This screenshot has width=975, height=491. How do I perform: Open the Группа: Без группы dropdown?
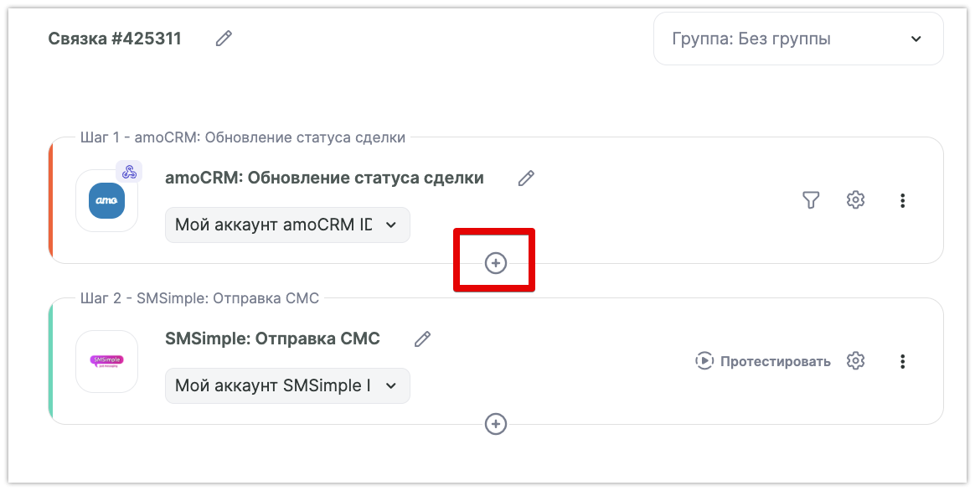click(797, 39)
